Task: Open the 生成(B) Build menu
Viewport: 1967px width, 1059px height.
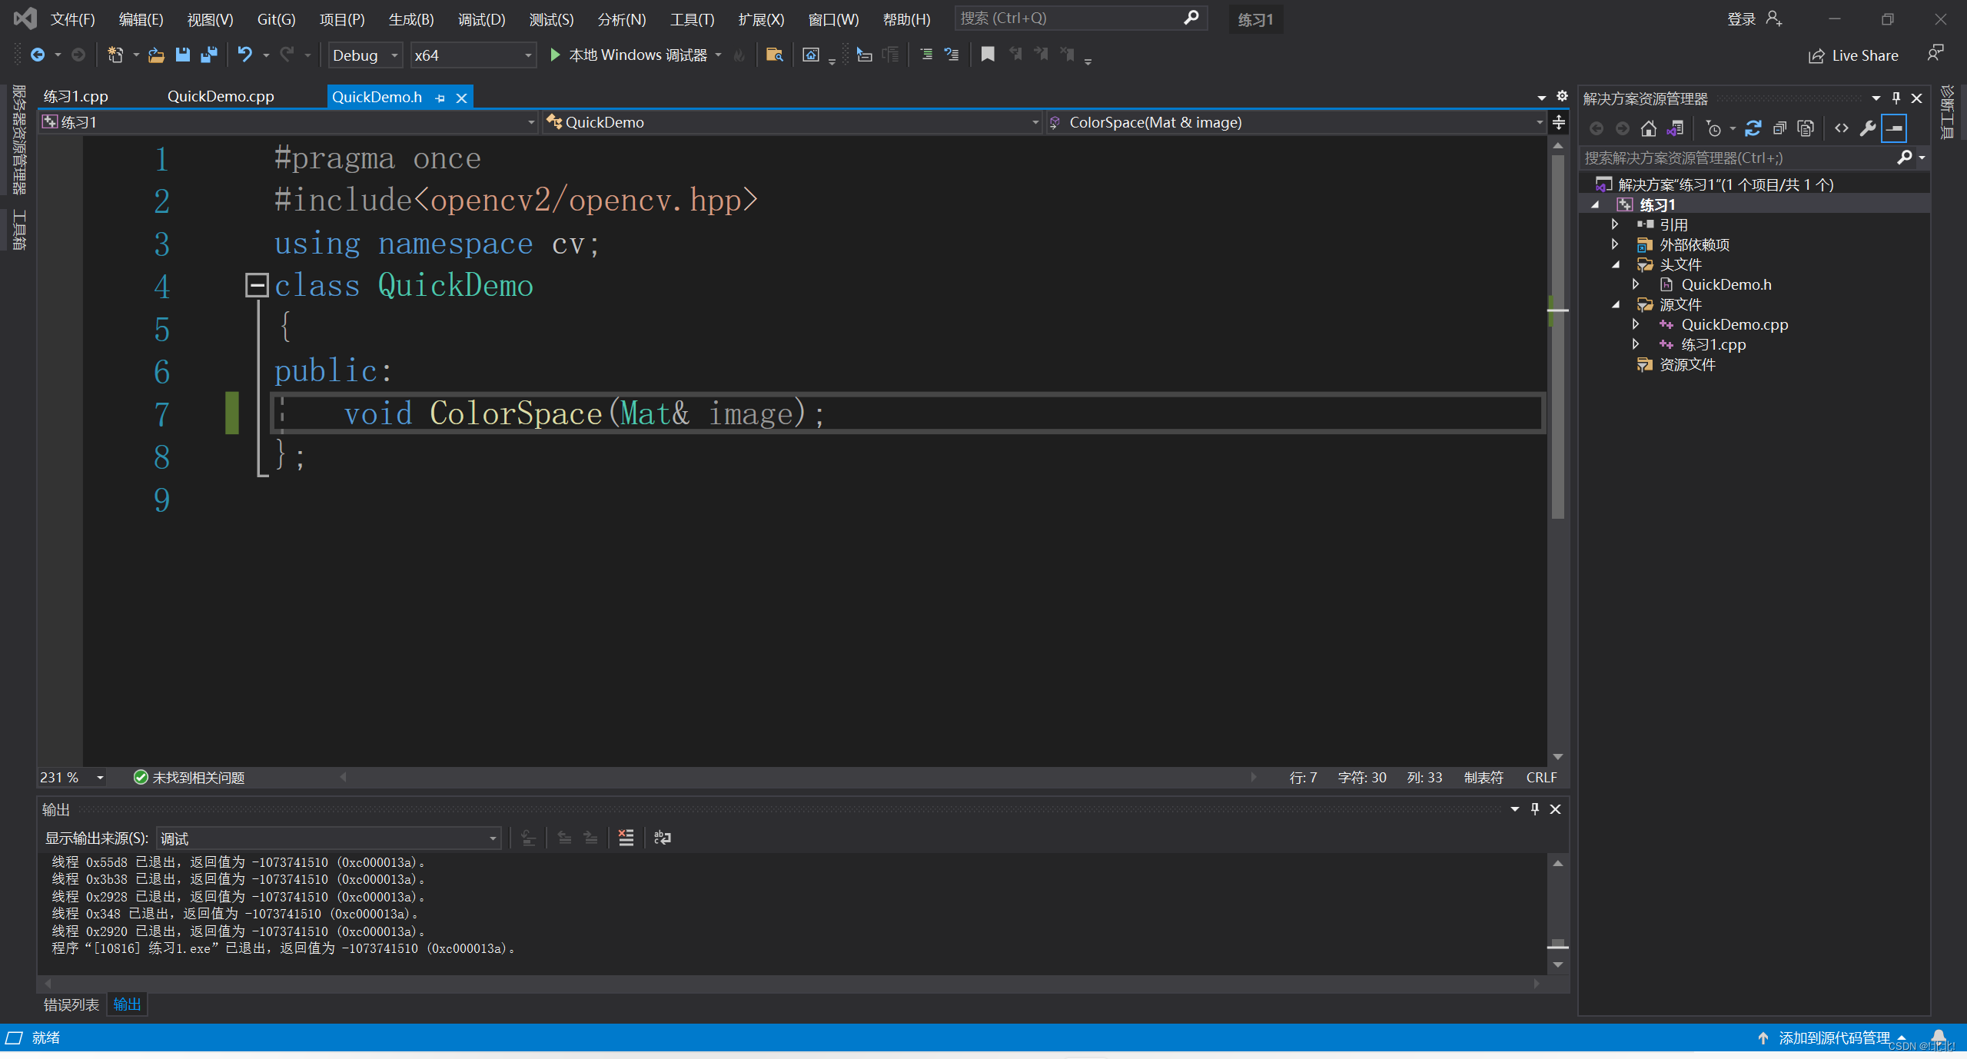Action: tap(410, 19)
